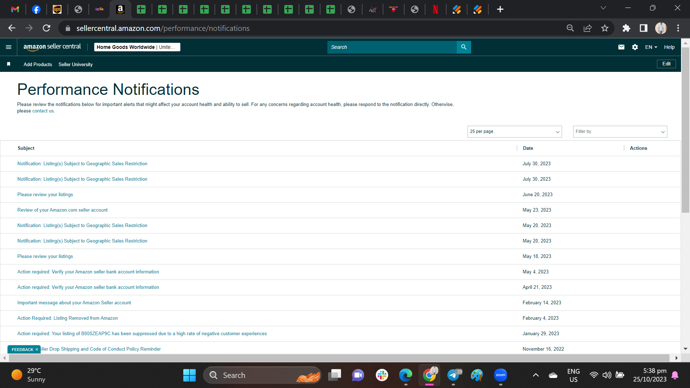
Task: Share this page using the share icon
Action: [x=588, y=28]
